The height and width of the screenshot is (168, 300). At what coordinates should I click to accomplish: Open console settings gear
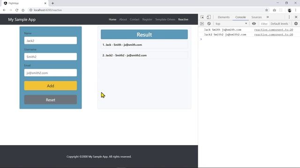pos(296,24)
